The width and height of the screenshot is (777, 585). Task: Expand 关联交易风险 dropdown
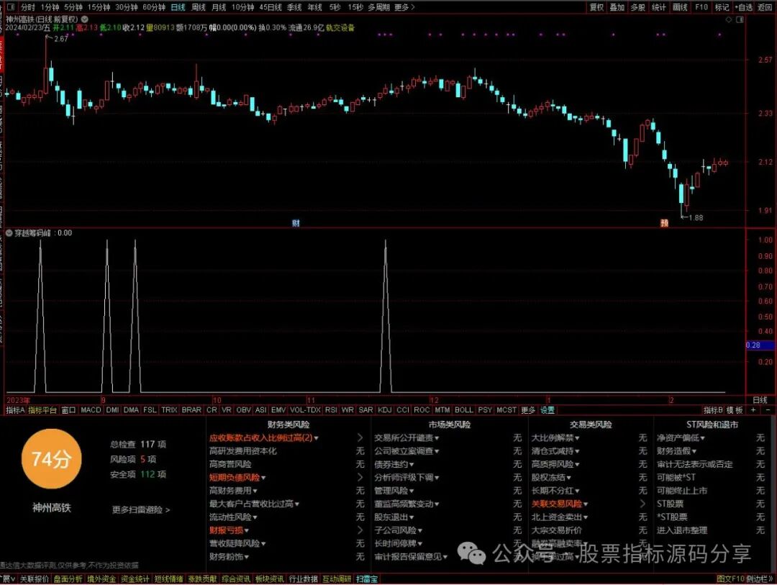point(585,504)
